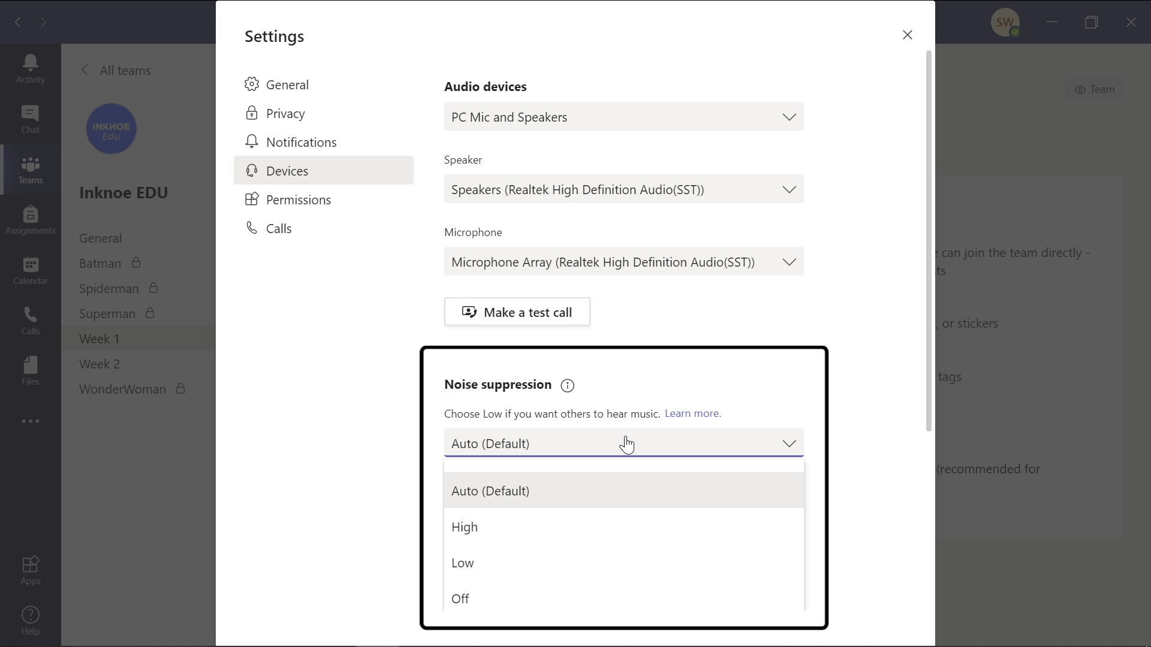Screen dimensions: 1151x647
Task: Select Off in noise suppression dropdown
Action: (461, 598)
